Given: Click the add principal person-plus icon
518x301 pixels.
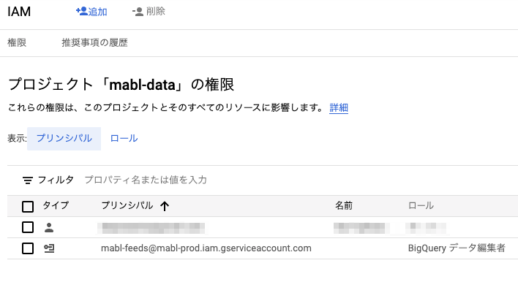Looking at the screenshot, I should [81, 11].
